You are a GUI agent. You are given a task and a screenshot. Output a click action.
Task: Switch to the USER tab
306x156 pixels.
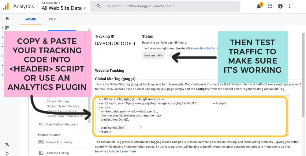51,19
